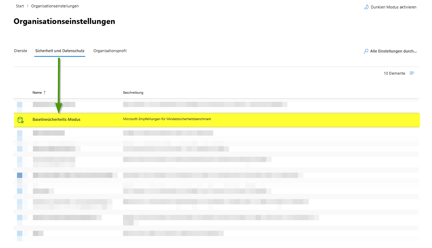
Task: Open Baselinesicherheits-Modus setting
Action: click(56, 119)
